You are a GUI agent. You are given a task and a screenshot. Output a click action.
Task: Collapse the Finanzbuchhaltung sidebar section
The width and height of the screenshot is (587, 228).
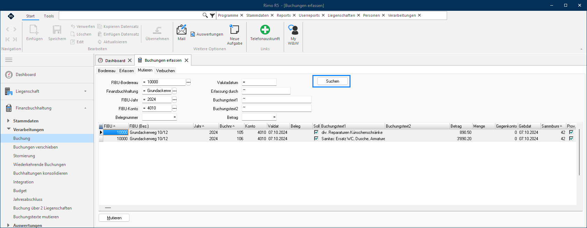(x=85, y=108)
